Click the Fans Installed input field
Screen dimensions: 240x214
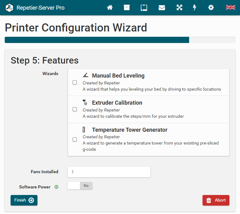[x=109, y=172]
